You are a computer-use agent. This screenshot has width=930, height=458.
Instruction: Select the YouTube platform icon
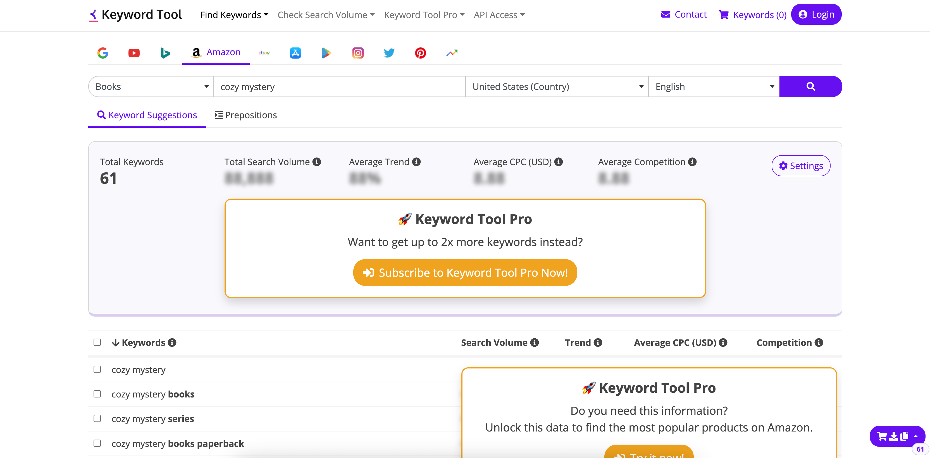[x=134, y=52]
